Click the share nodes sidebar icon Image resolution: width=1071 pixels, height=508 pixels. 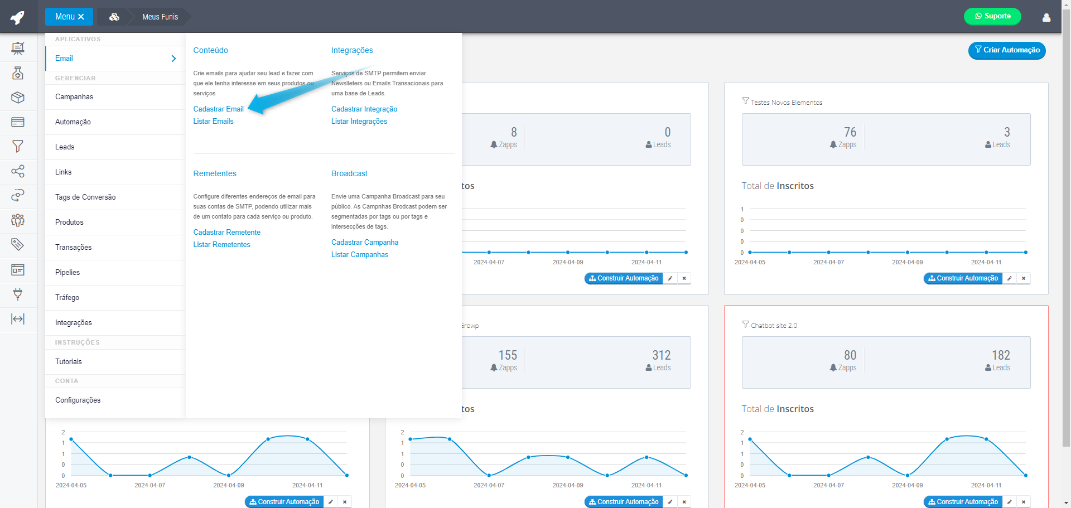18,171
